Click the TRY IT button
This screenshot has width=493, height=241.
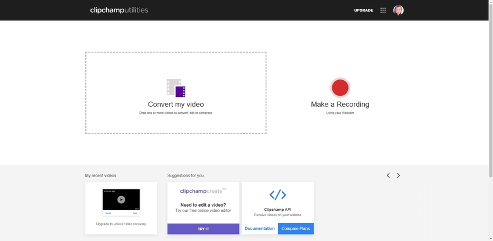203,229
